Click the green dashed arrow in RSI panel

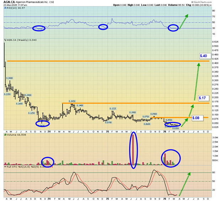click(184, 21)
